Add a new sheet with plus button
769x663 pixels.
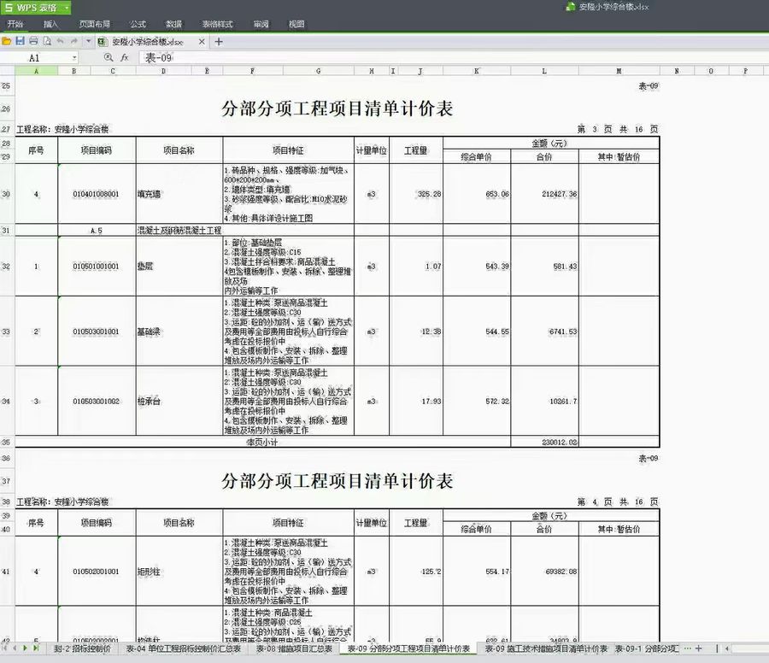[x=698, y=648]
